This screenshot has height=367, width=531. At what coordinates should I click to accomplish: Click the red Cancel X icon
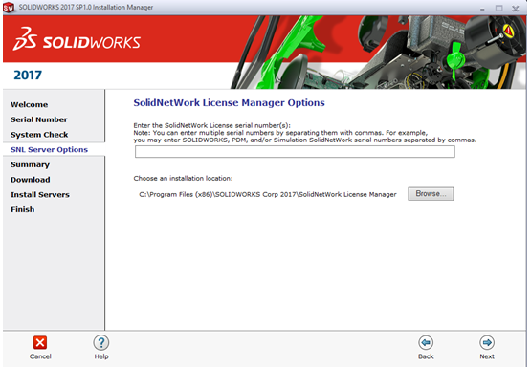click(40, 343)
